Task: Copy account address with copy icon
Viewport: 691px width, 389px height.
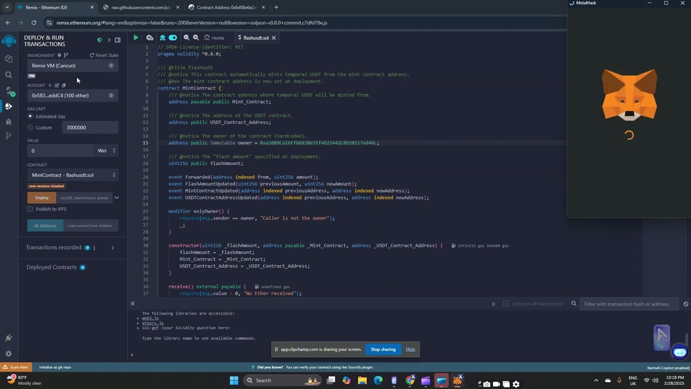Action: [x=64, y=85]
